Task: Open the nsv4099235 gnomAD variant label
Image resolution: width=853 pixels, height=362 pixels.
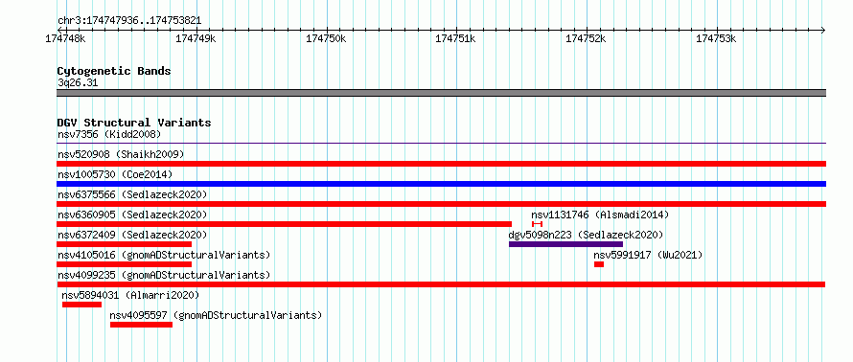Action: click(164, 275)
